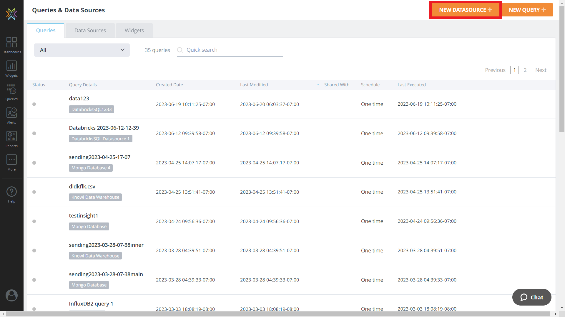Go to Previous page

(495, 70)
